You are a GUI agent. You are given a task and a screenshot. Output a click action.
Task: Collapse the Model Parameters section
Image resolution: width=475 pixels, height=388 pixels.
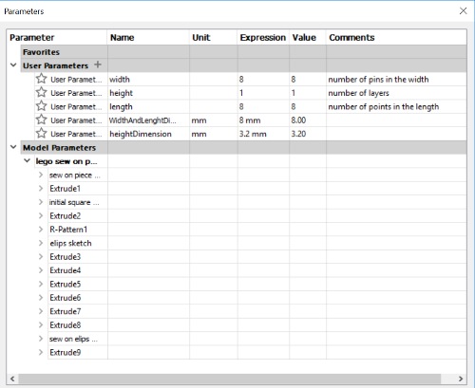[13, 147]
